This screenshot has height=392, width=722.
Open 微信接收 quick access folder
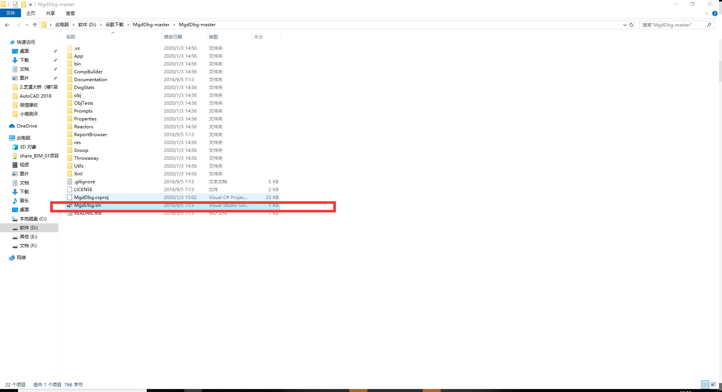(x=29, y=105)
